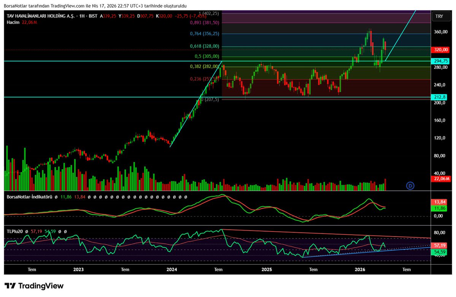Click the TradingView logo at bottom left

pyautogui.click(x=34, y=286)
